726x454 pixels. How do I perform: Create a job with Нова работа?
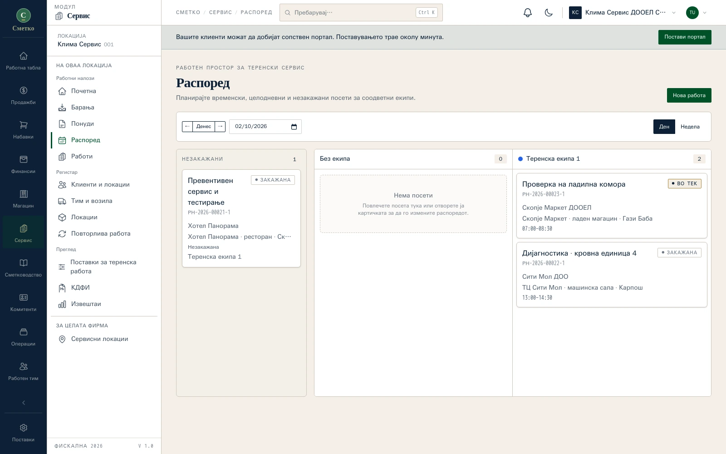point(689,95)
